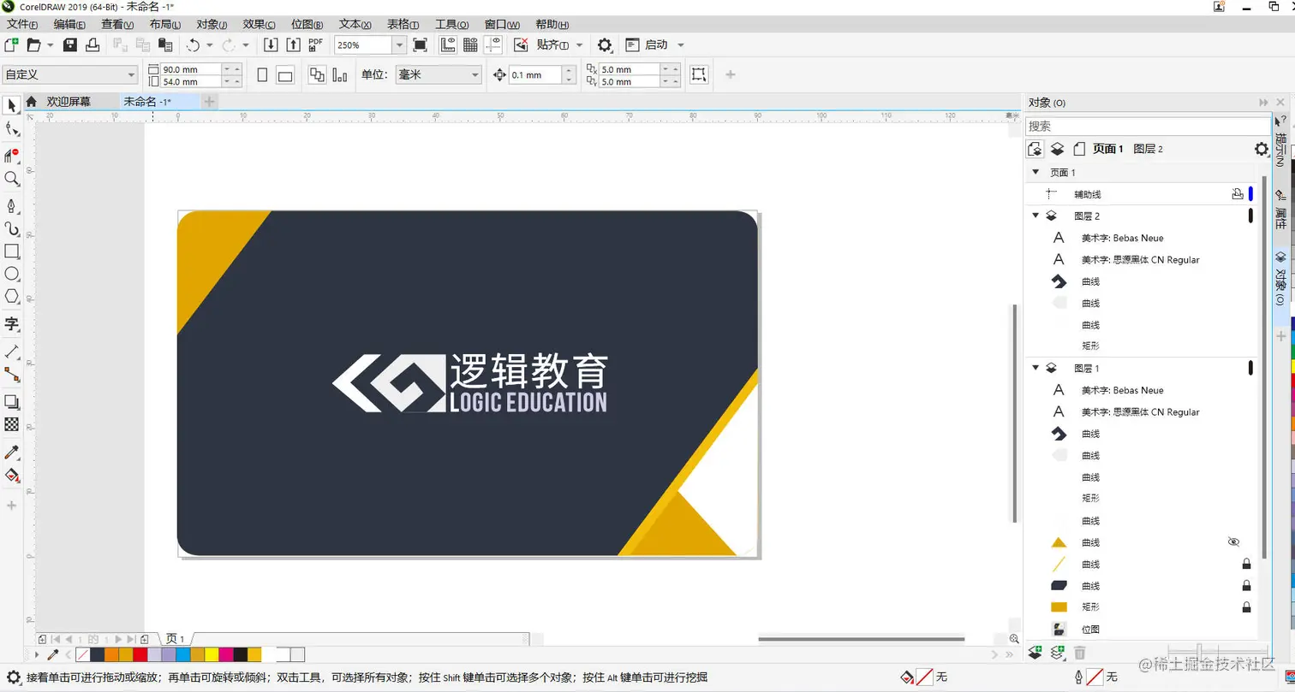Pick the Ellipse tool
1295x692 pixels.
[x=12, y=274]
